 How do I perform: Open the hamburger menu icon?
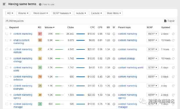pyautogui.click(x=4, y=4)
